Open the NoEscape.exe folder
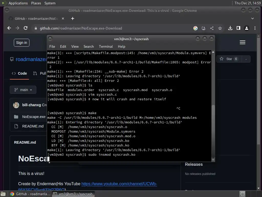The height and width of the screenshot is (197, 262). click(x=34, y=117)
